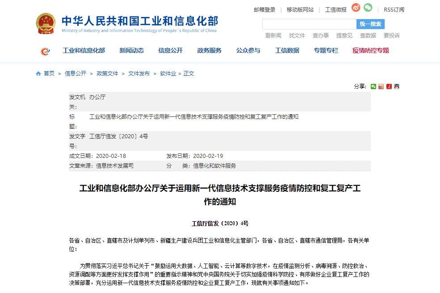Click the national emblem logo

pyautogui.click(x=46, y=24)
